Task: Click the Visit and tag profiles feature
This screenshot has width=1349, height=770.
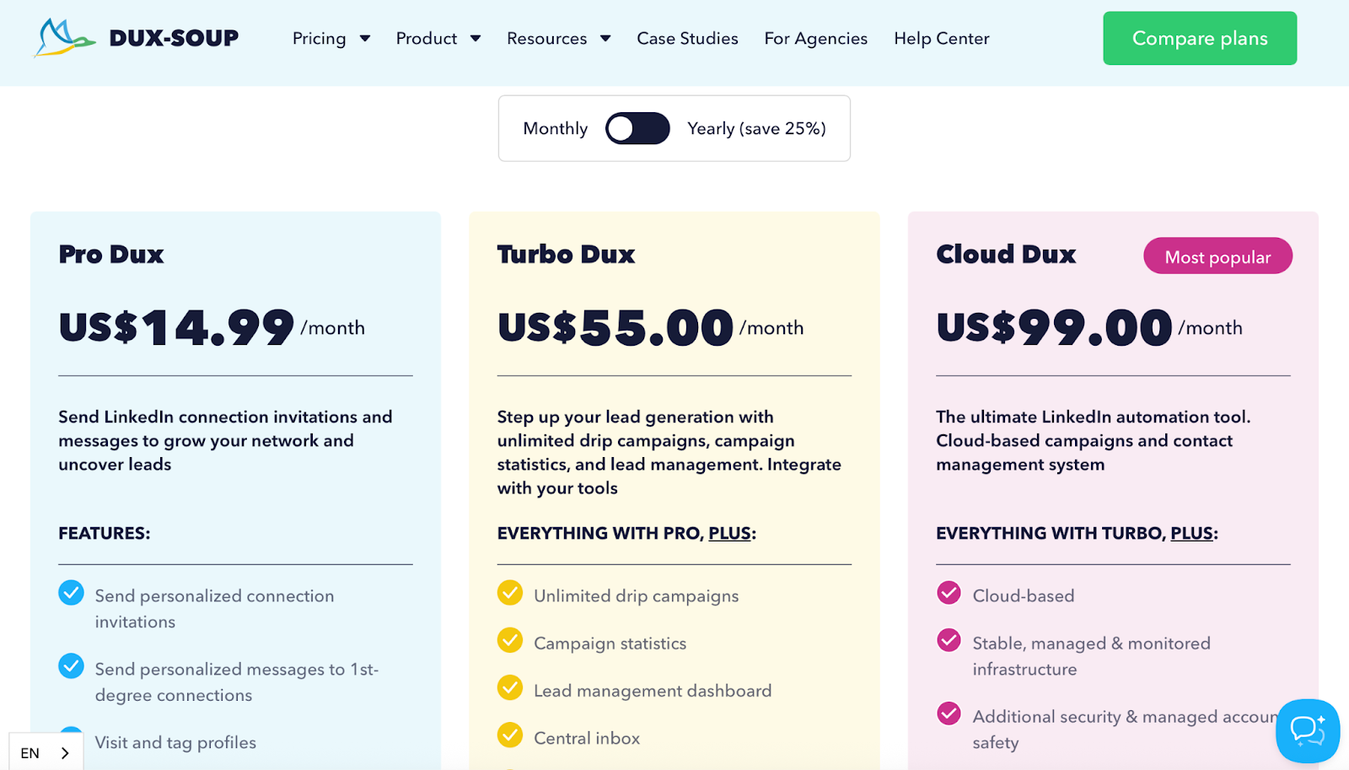Action: point(175,742)
